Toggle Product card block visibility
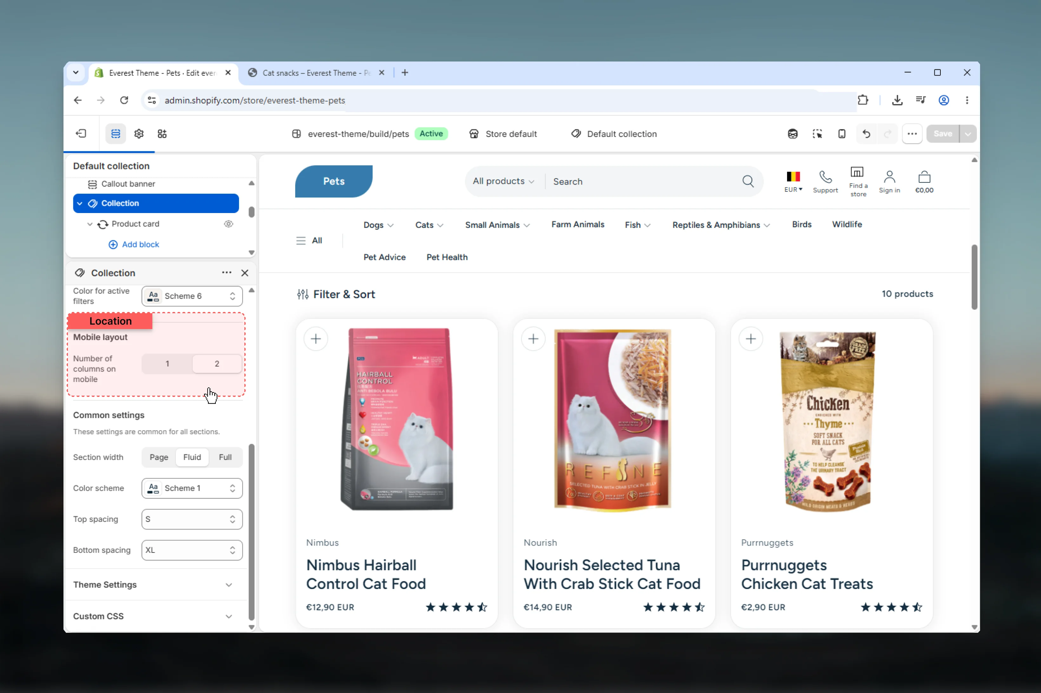The image size is (1041, 693). pos(228,223)
